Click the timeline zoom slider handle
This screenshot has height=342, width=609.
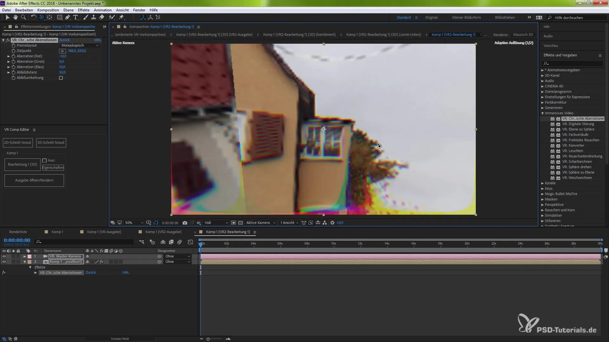tap(208, 339)
